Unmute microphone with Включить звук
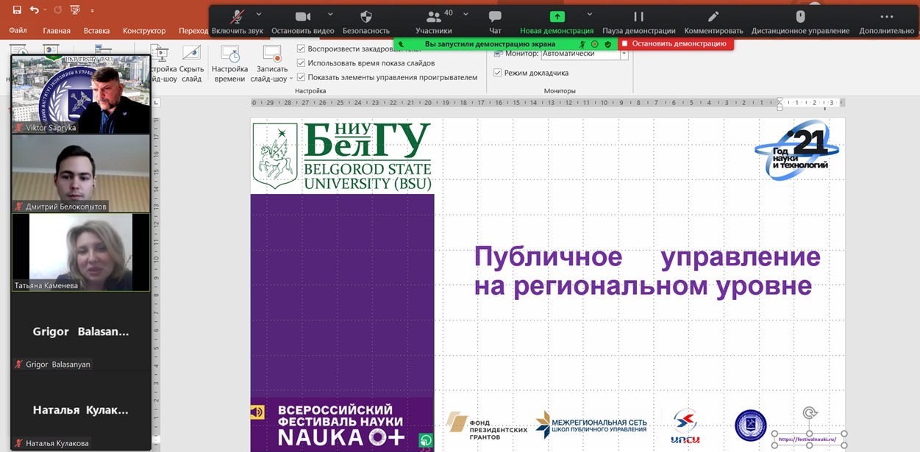 (237, 18)
